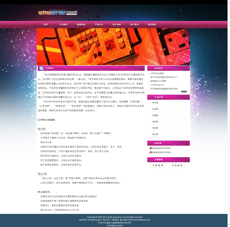Read the 温控器的工作原理 article
This screenshot has height=227, width=230.
coord(158,81)
